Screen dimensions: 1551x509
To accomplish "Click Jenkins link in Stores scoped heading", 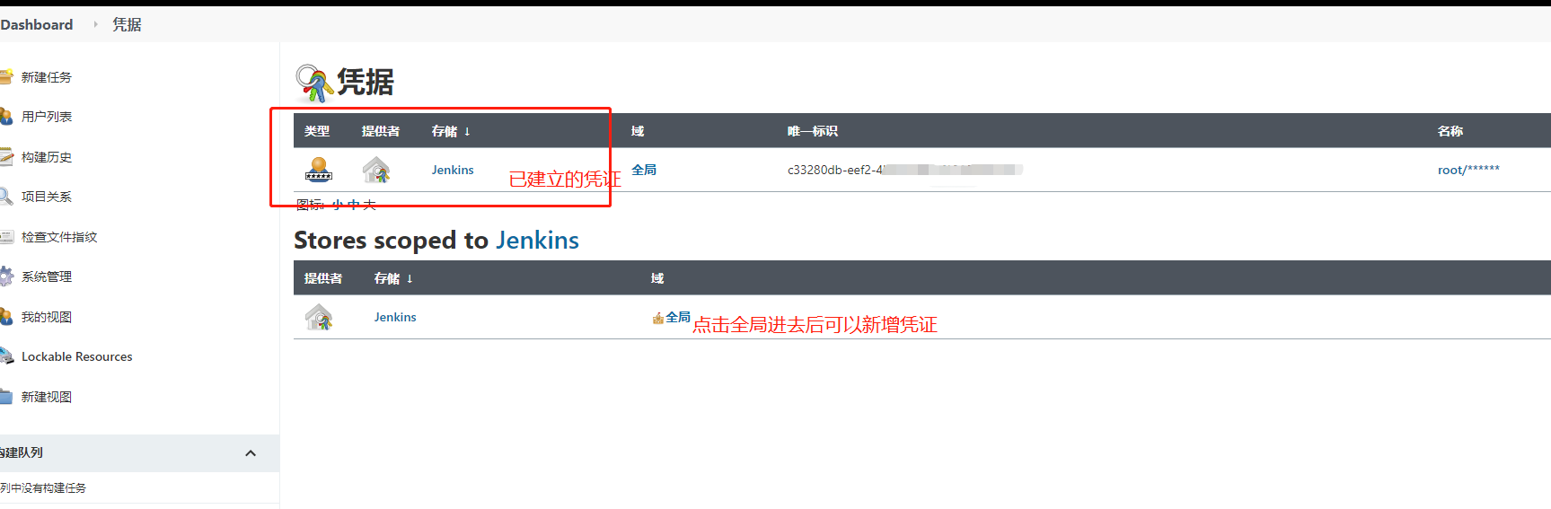I will [x=537, y=240].
